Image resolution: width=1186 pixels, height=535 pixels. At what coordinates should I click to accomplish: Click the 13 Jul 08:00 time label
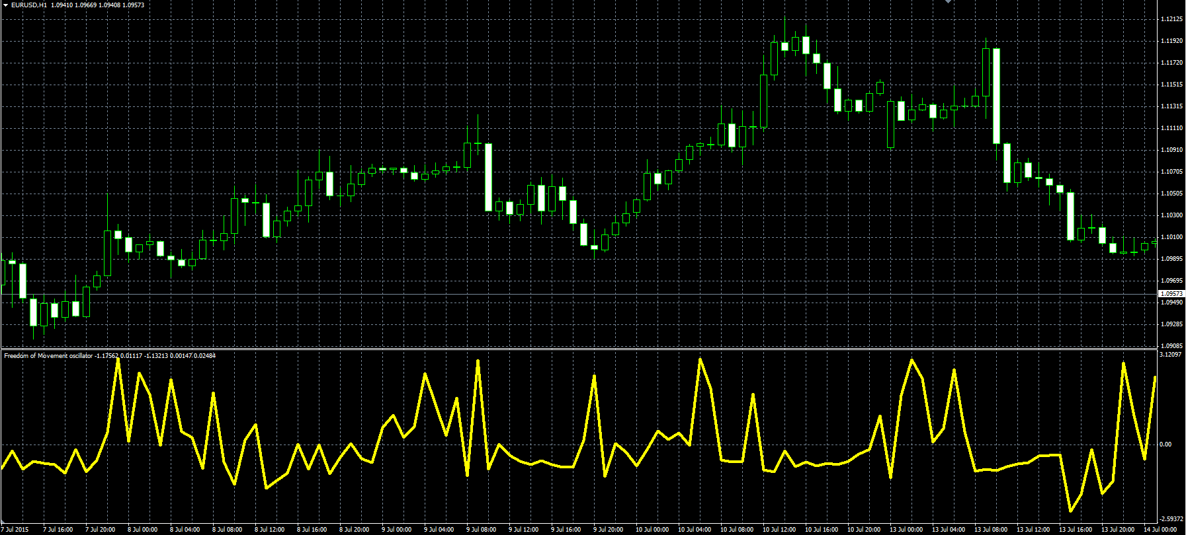992,530
